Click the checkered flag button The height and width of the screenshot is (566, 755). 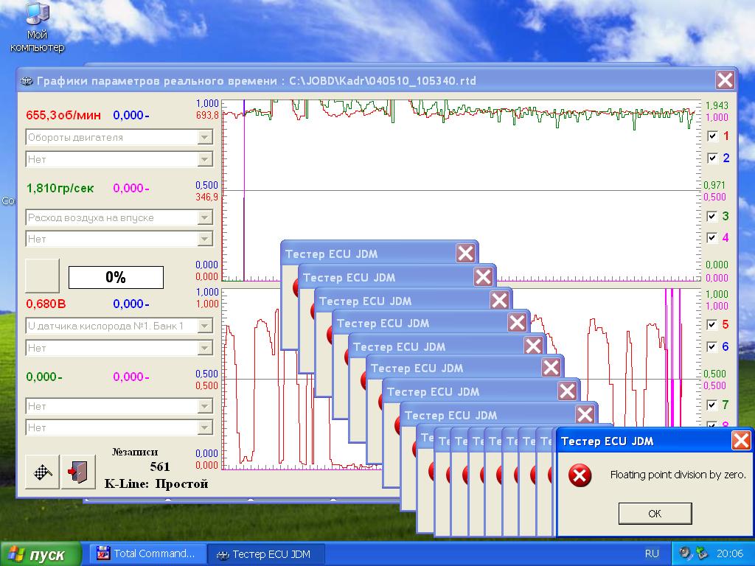pyautogui.click(x=43, y=472)
